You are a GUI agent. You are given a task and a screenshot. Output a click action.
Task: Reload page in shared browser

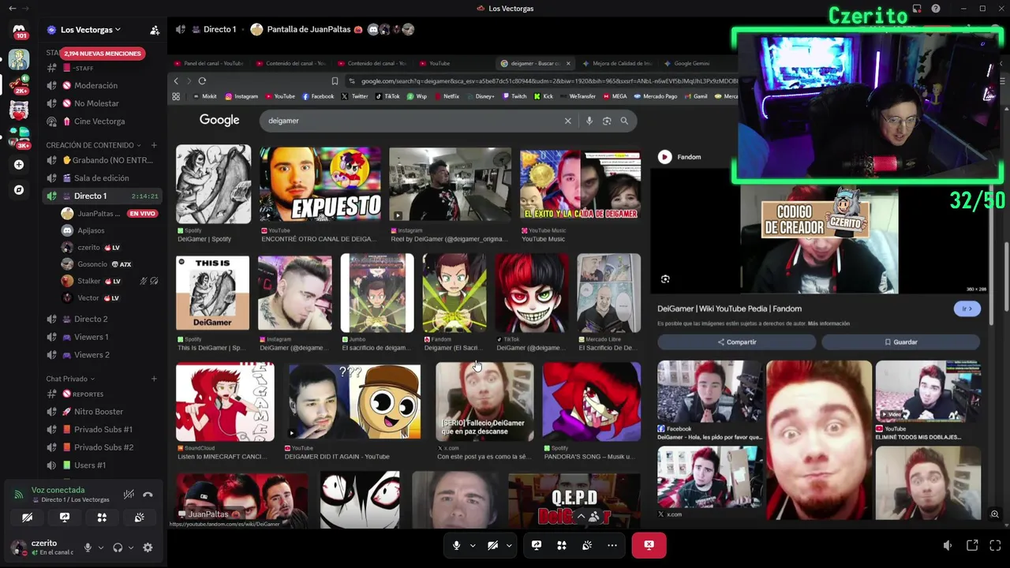pyautogui.click(x=202, y=80)
